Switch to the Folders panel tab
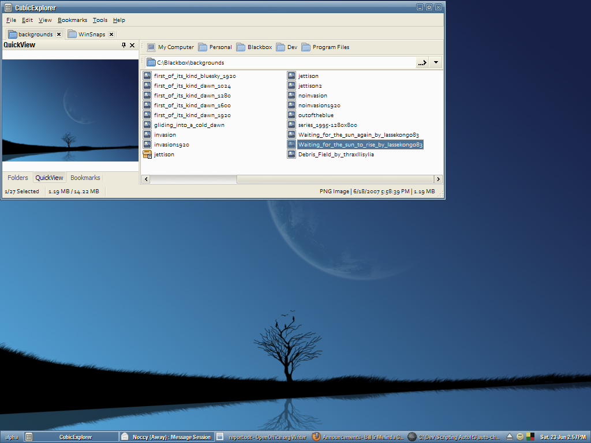591x443 pixels. click(17, 178)
